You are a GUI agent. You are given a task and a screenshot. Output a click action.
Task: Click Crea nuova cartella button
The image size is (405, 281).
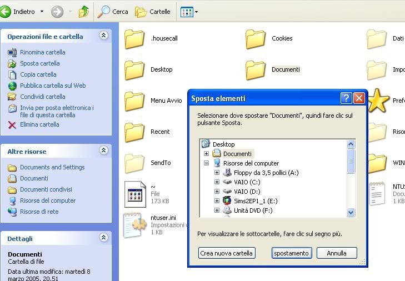click(226, 253)
